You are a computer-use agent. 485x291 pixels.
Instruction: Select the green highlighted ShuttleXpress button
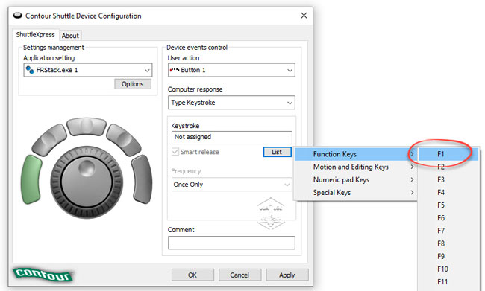[x=31, y=179]
